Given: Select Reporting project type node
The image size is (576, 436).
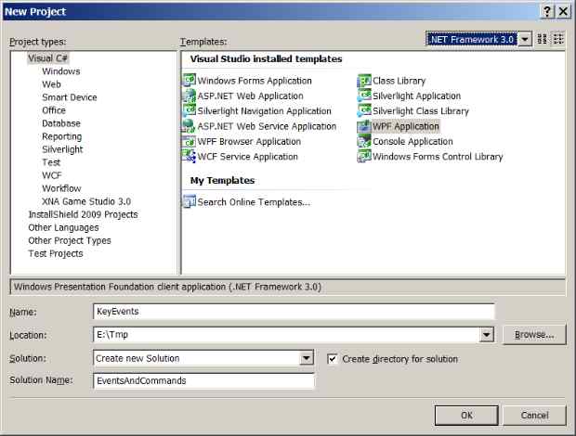Looking at the screenshot, I should pyautogui.click(x=61, y=136).
